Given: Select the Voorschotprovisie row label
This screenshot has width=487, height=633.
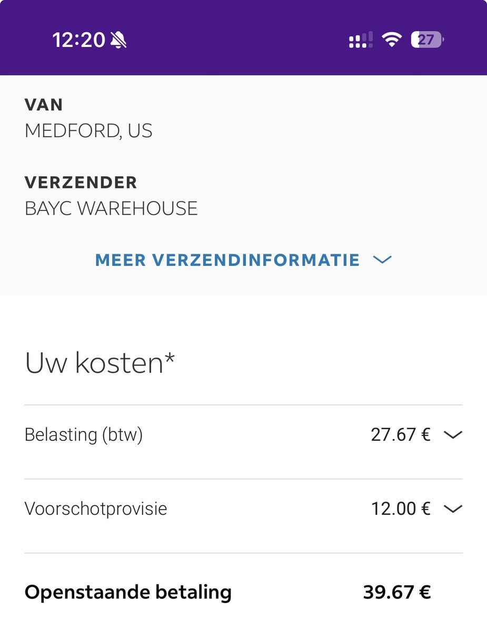Looking at the screenshot, I should (96, 509).
